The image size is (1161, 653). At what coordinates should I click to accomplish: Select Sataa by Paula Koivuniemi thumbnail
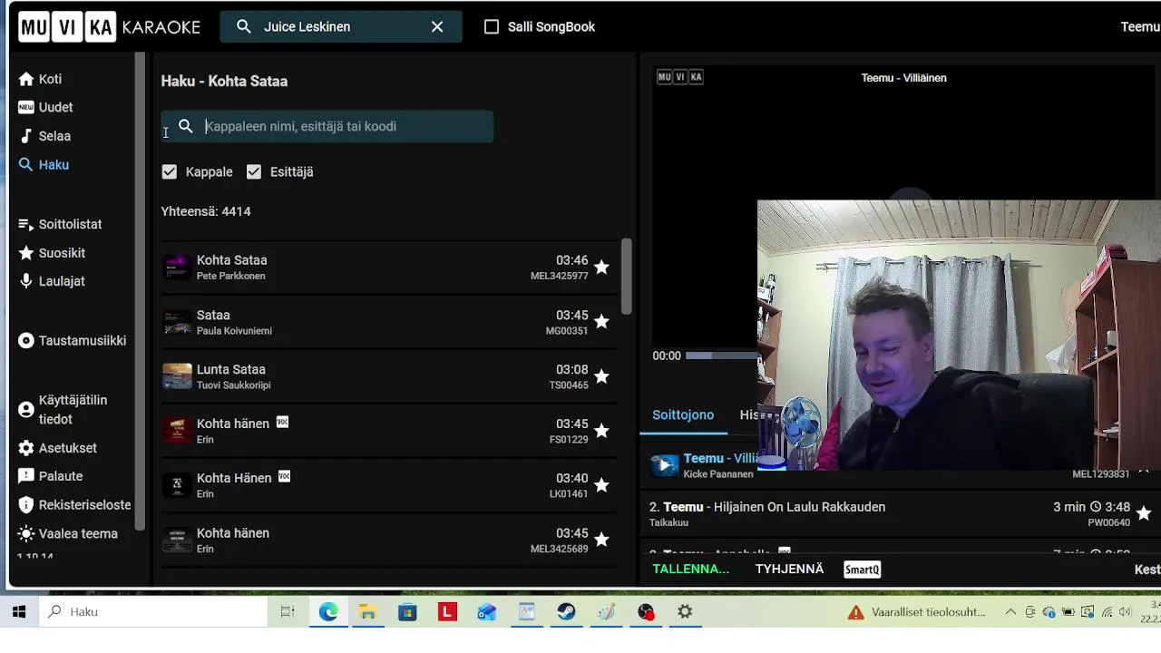pos(177,322)
